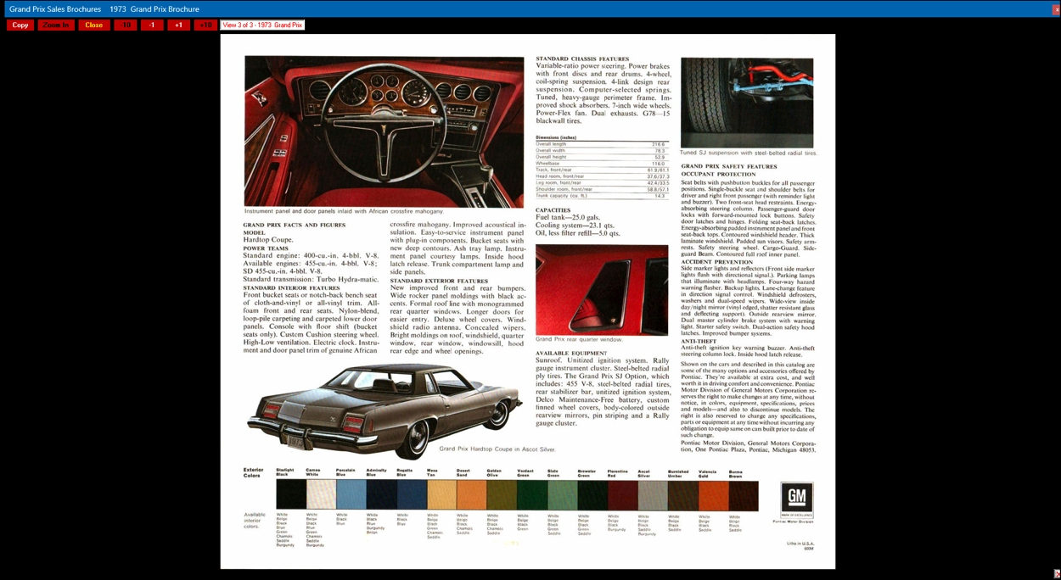Go back one page with -1
Image resolution: width=1061 pixels, height=580 pixels.
coord(152,25)
